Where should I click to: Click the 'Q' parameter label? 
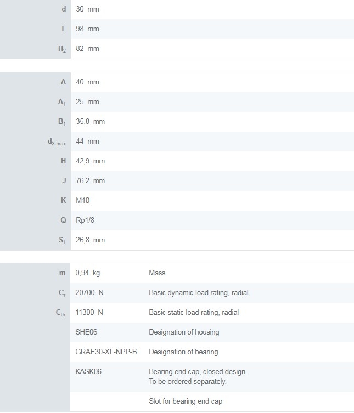point(64,220)
